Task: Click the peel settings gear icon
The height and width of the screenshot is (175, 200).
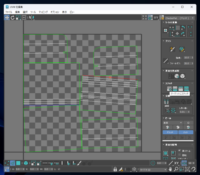Action: pos(188,123)
